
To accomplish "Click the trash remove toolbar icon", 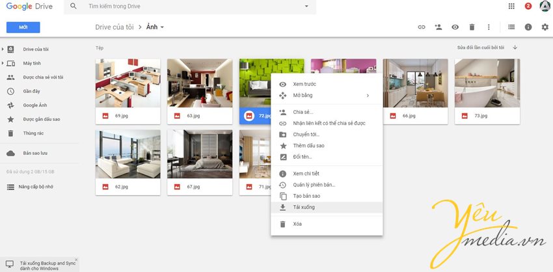I will [x=472, y=27].
